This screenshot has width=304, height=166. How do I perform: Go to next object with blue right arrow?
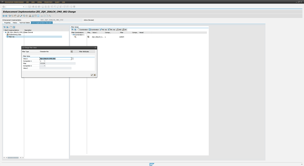coord(6,16)
